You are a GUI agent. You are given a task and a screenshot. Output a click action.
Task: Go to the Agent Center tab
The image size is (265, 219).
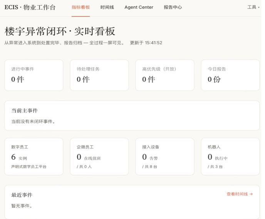coord(139,7)
